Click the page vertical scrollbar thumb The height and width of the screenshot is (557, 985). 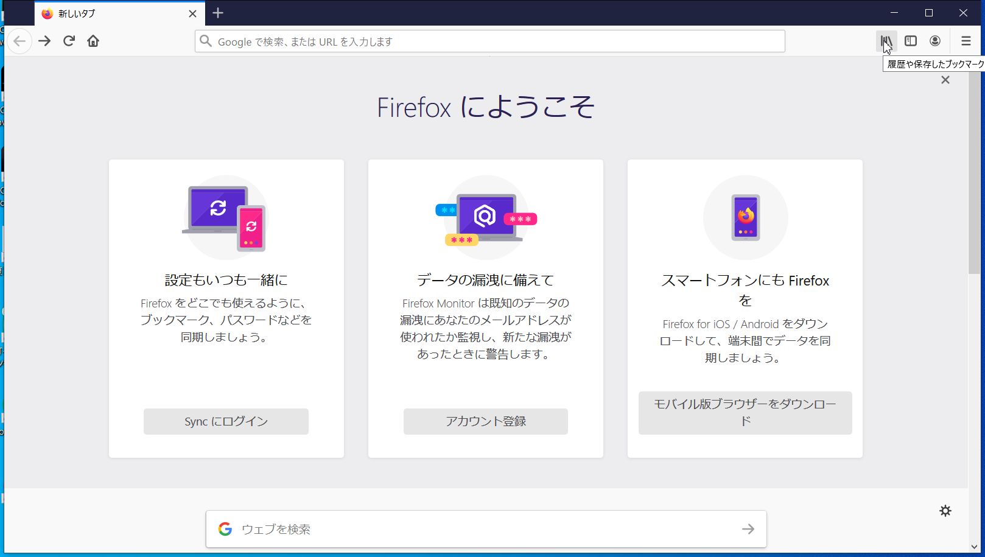974,173
